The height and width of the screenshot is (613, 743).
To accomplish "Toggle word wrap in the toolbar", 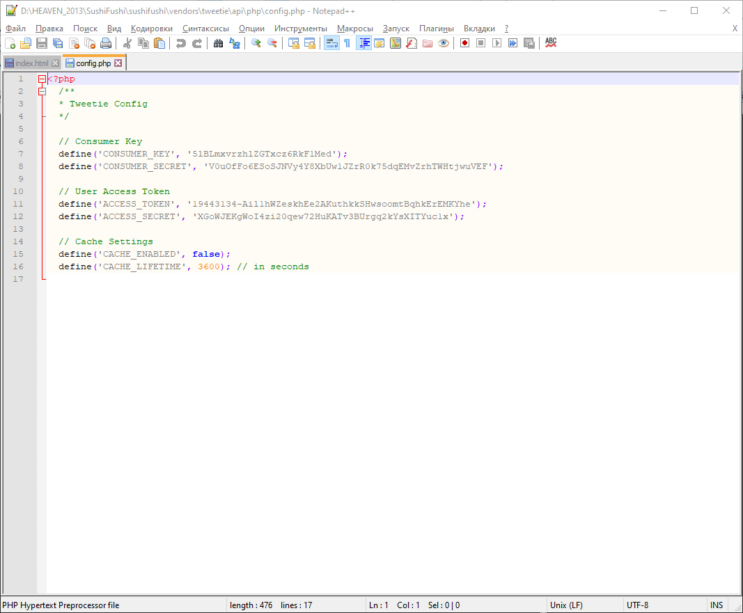I will click(331, 43).
